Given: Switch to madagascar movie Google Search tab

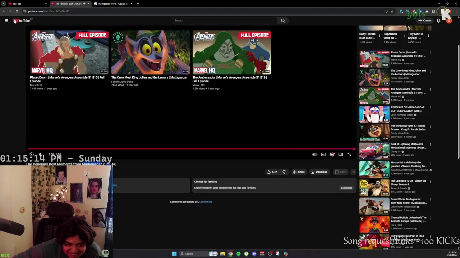Looking at the screenshot, I should (x=113, y=4).
